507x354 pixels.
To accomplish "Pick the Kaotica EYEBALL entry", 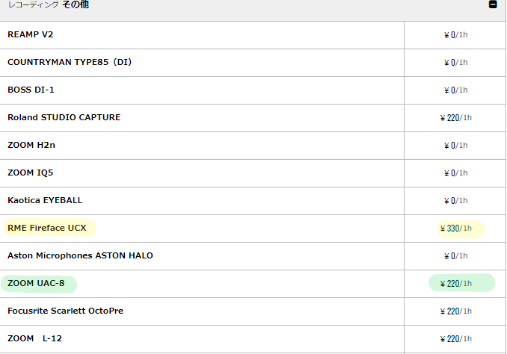I will point(45,200).
